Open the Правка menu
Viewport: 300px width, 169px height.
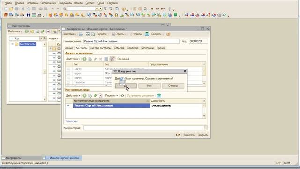20,3
